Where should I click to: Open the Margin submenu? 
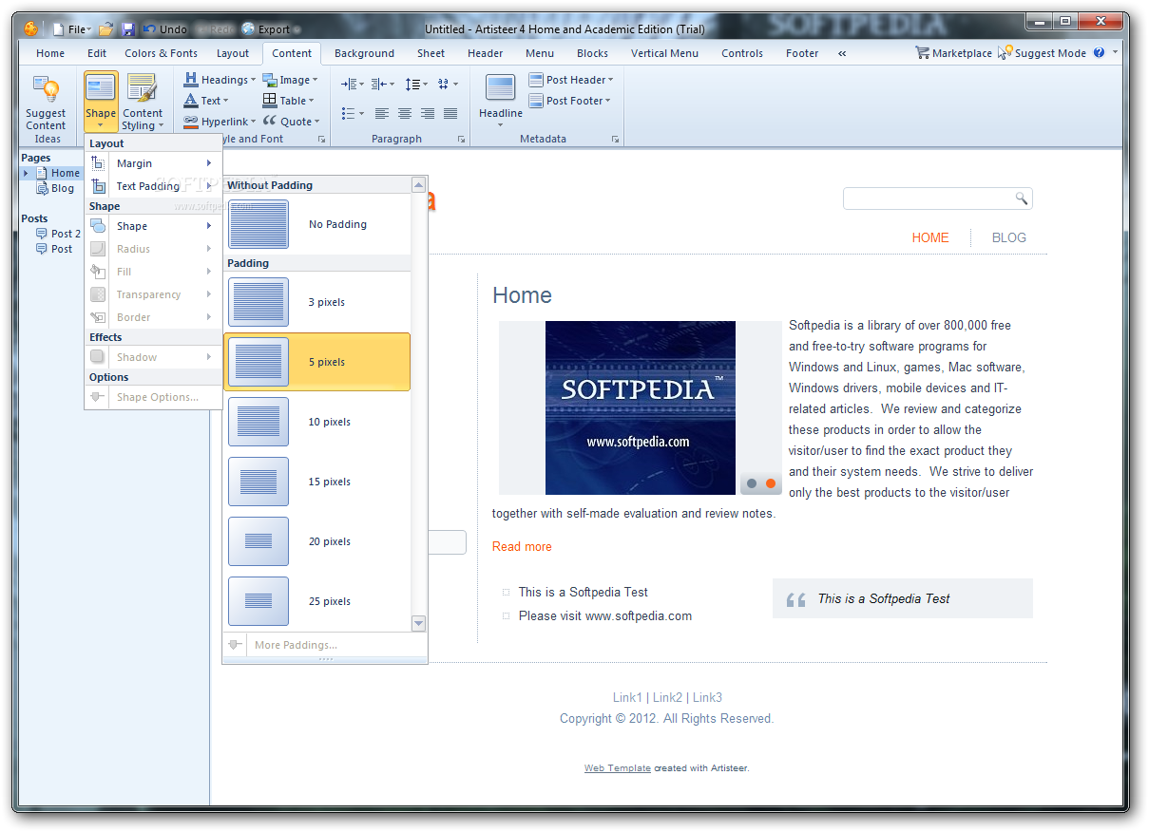[153, 163]
